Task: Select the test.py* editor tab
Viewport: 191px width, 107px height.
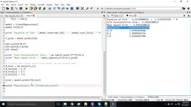Action: pyautogui.click(x=29, y=16)
